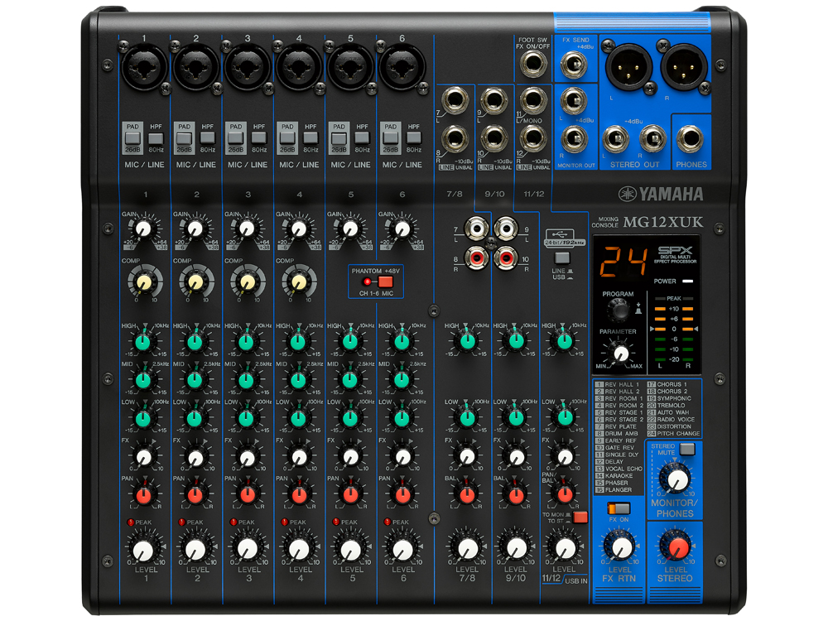Click the channel 1 red PEAK indicator
The image size is (828, 621).
pyautogui.click(x=131, y=522)
